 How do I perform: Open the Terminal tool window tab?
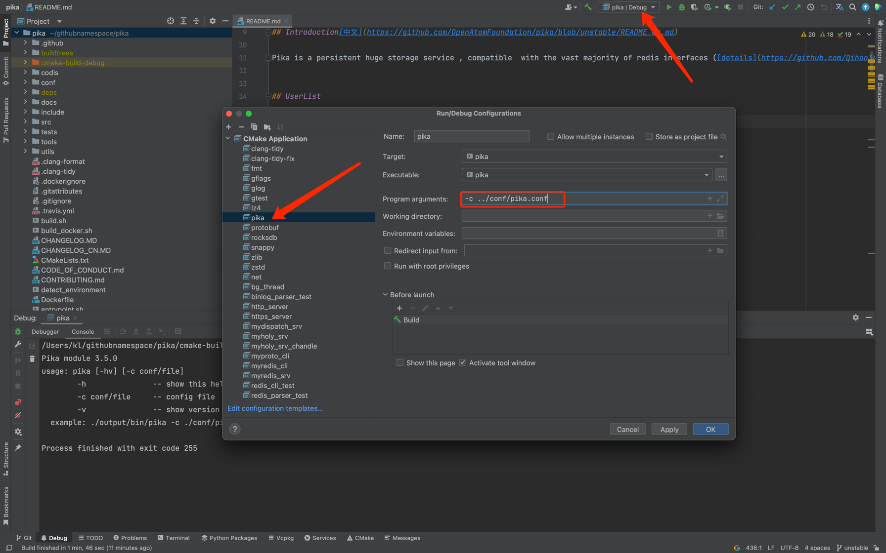[x=174, y=538]
